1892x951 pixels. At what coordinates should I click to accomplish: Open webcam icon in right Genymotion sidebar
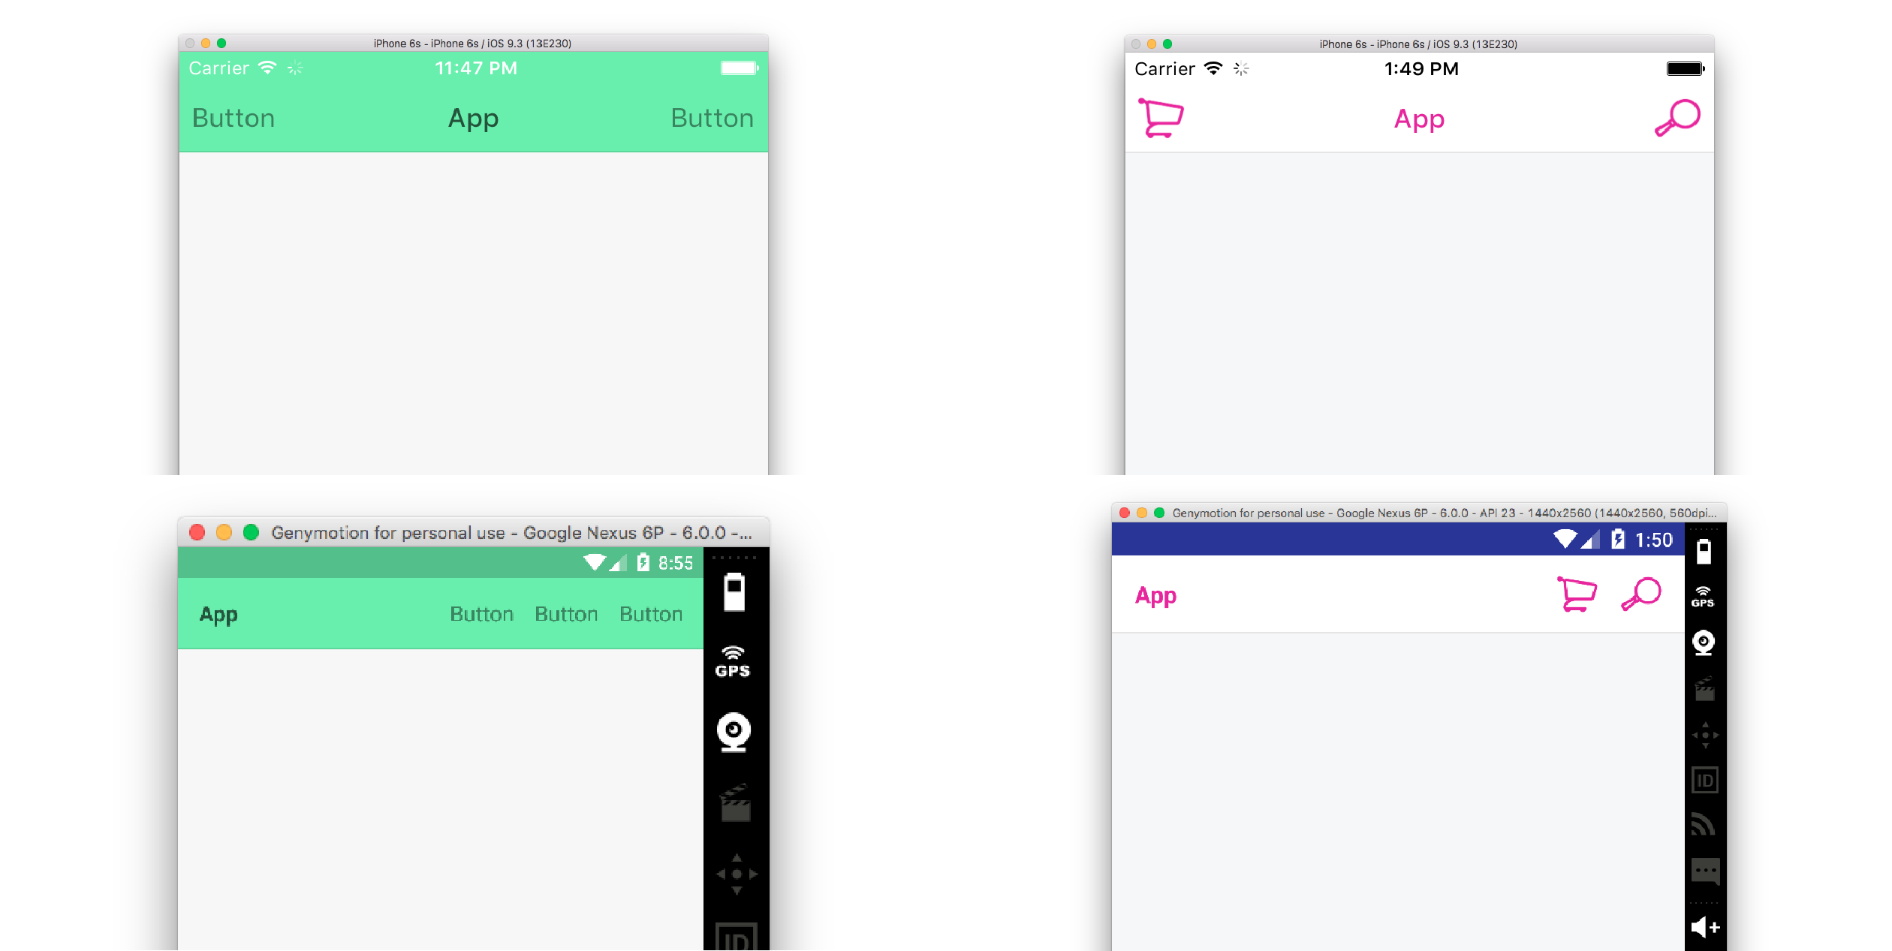click(1704, 643)
